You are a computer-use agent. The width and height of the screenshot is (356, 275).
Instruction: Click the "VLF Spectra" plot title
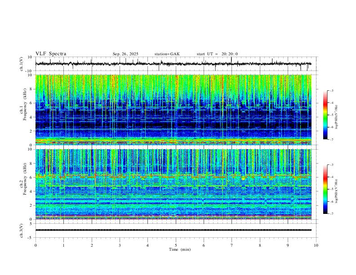coord(51,54)
